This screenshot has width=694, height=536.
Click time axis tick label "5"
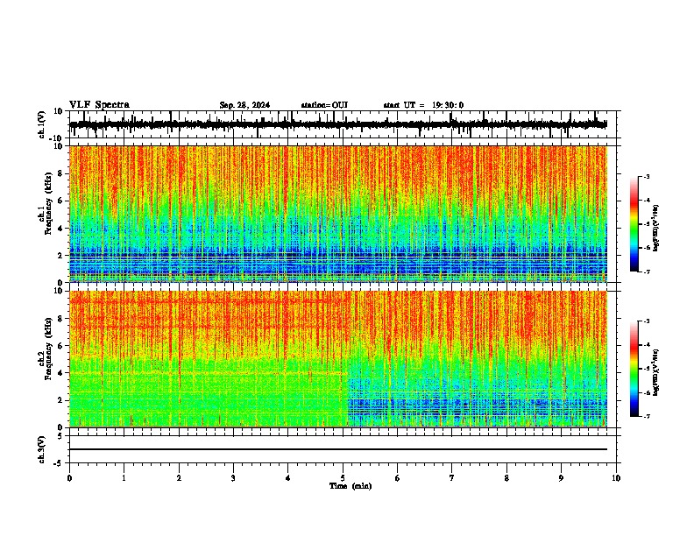pos(343,478)
